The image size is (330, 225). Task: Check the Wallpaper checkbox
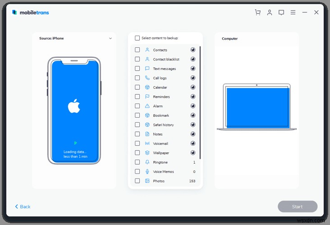(x=137, y=153)
